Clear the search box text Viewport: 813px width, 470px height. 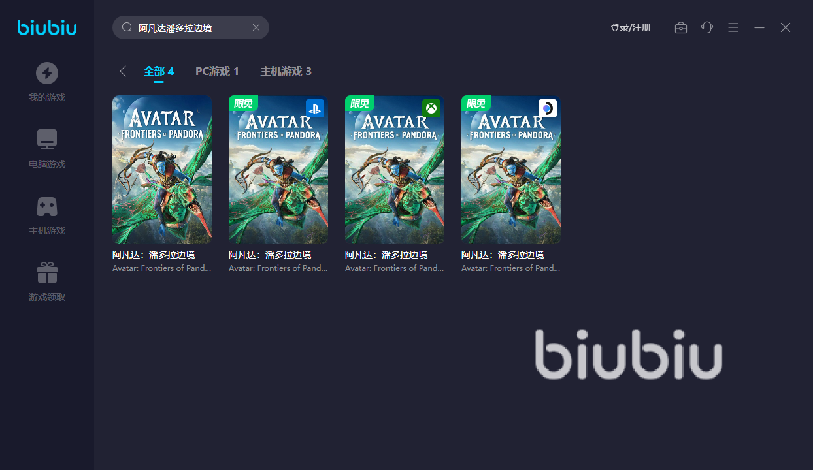(256, 27)
